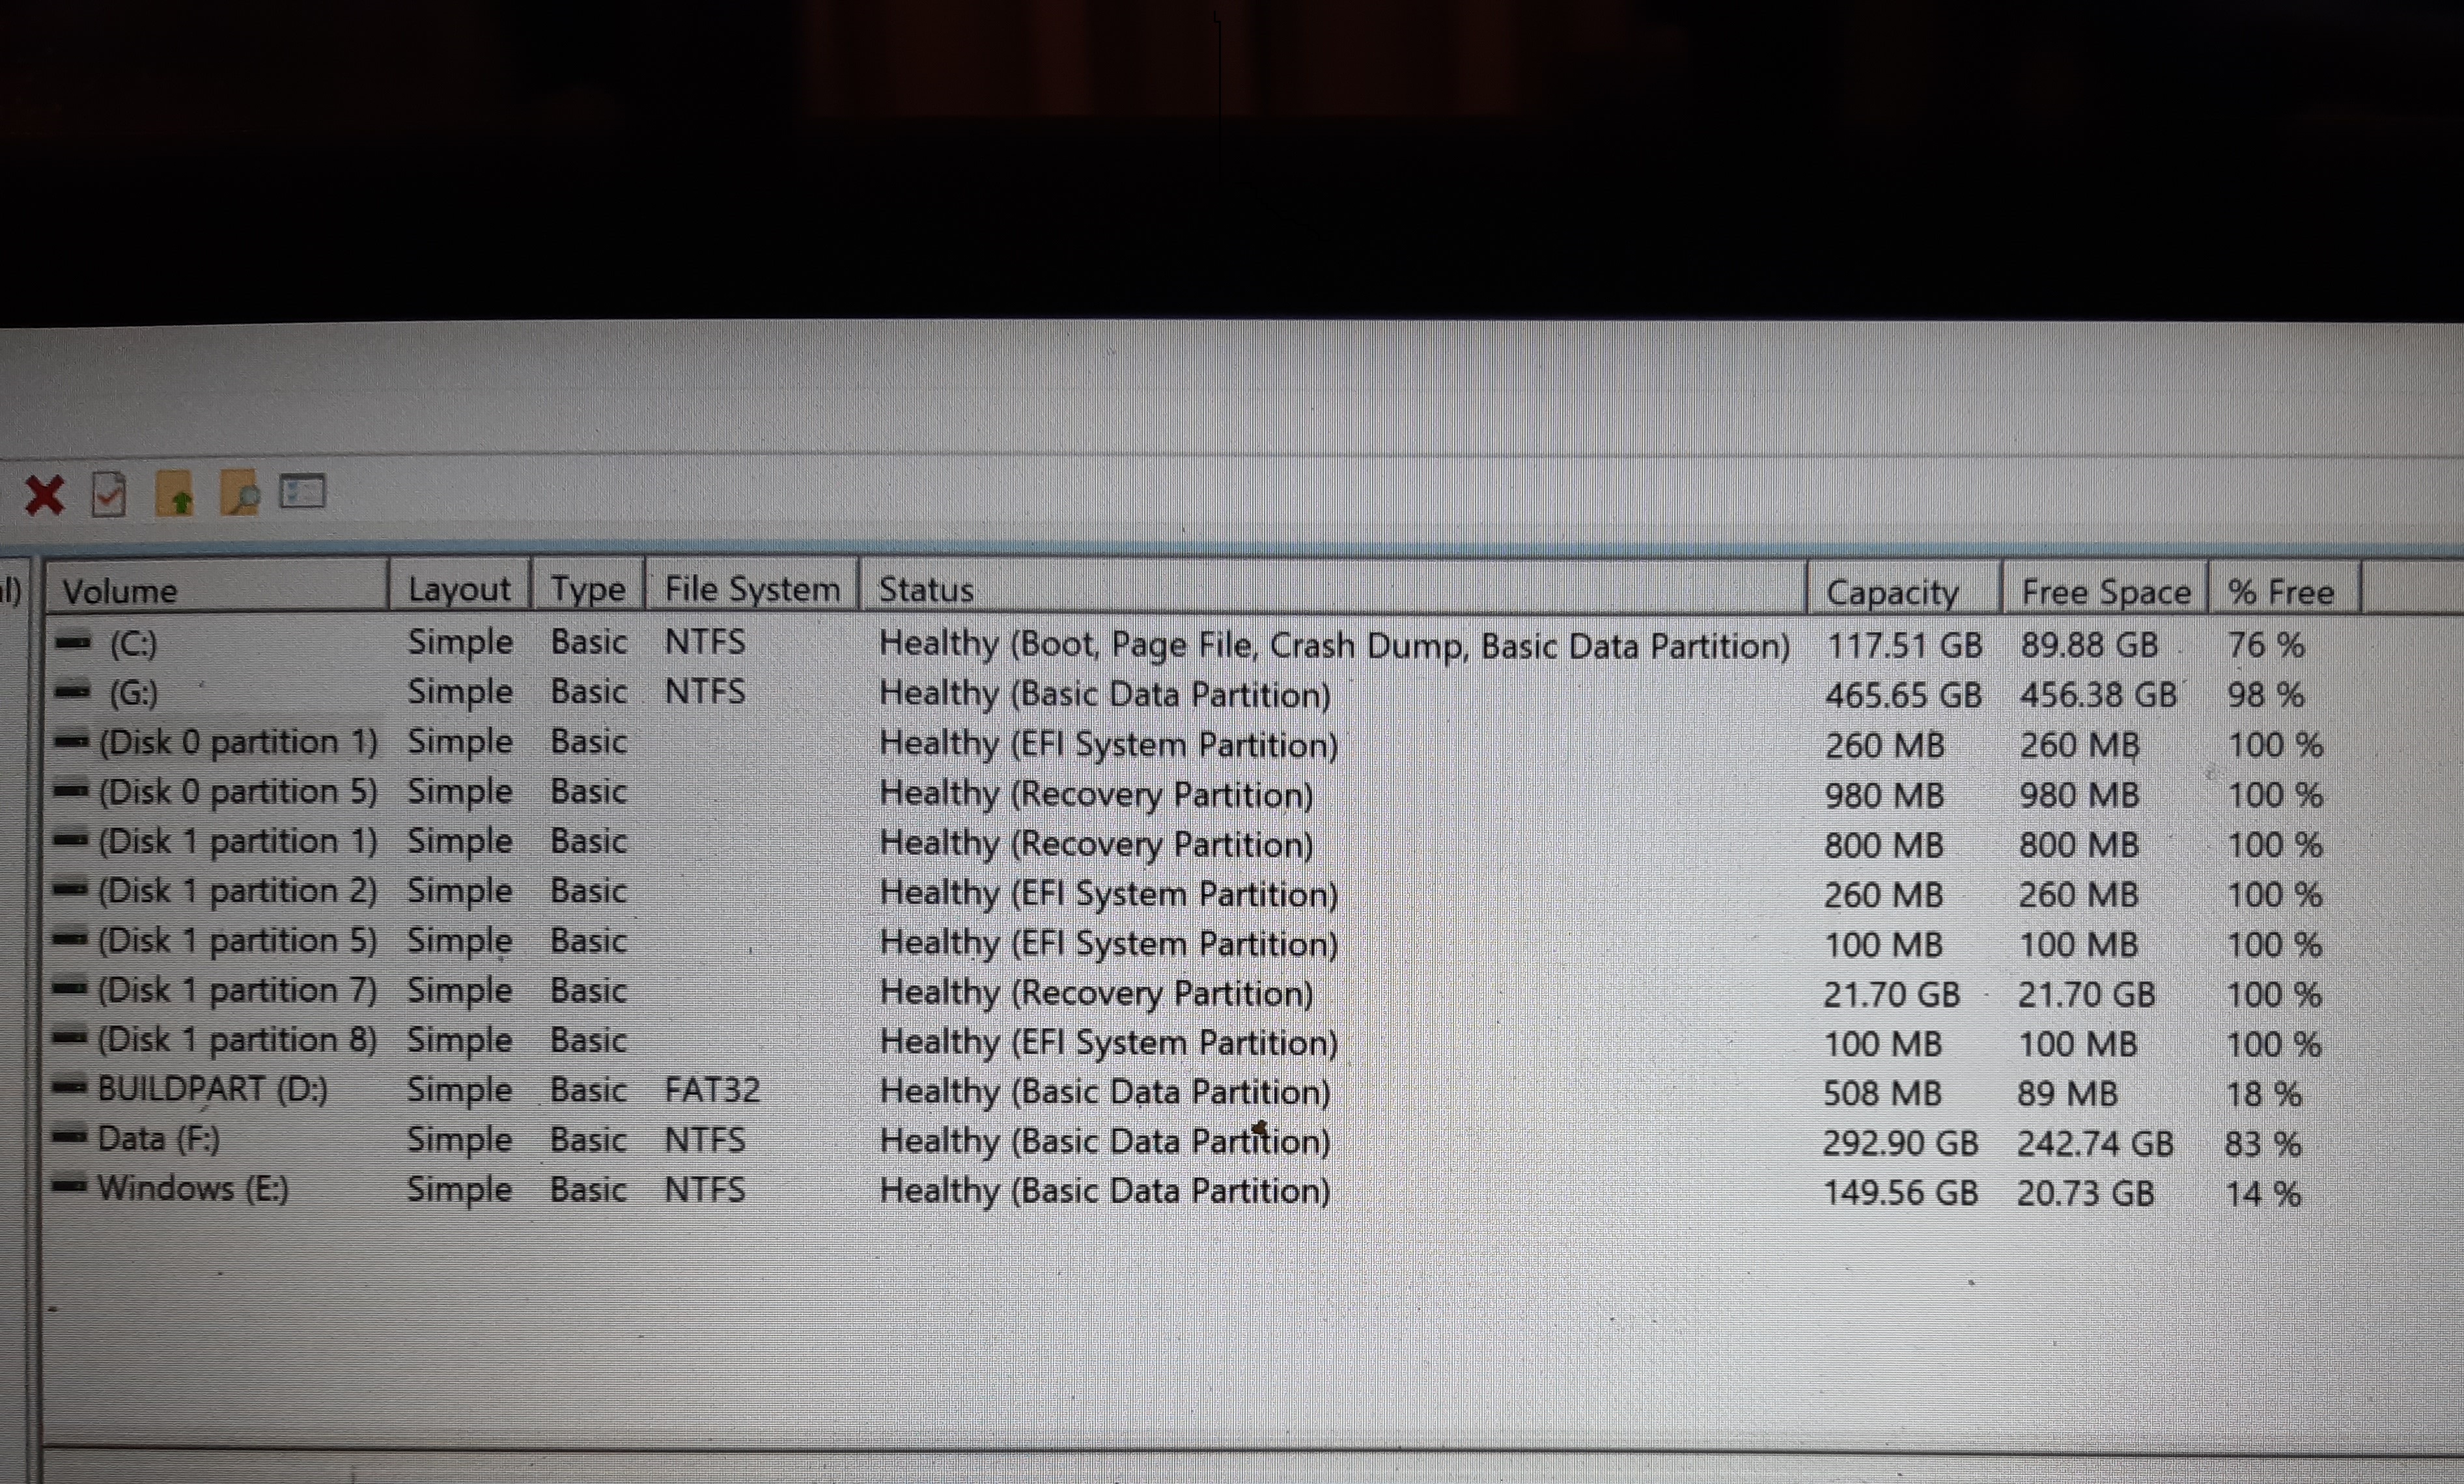Click the folder with magnifier search icon
The width and height of the screenshot is (2464, 1484).
point(240,493)
